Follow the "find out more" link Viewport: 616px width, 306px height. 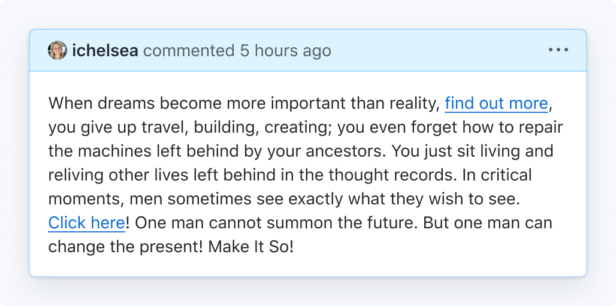point(496,104)
